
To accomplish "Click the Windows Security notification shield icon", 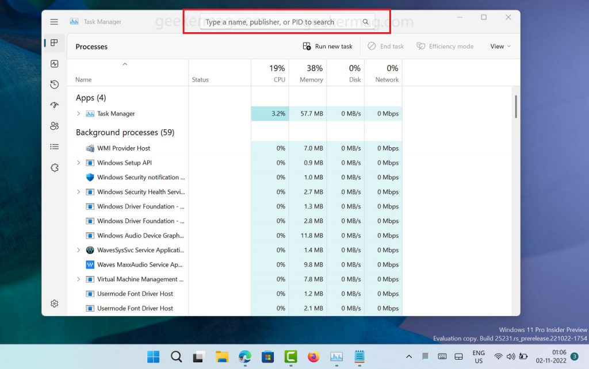I will coord(90,177).
